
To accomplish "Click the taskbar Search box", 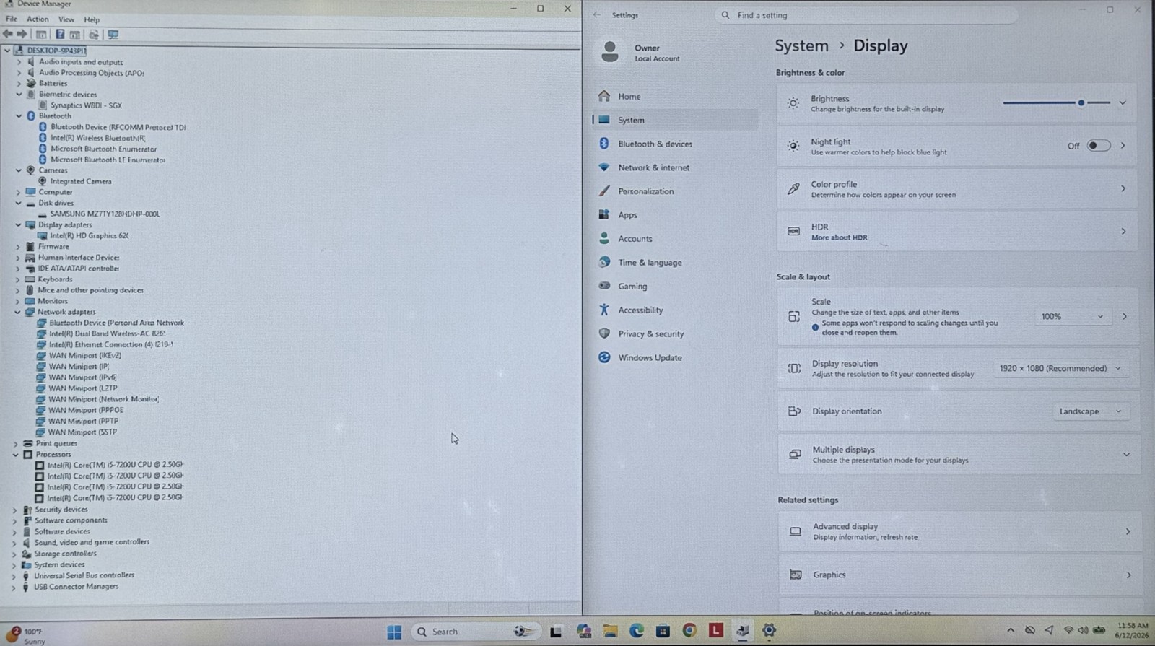I will (476, 632).
